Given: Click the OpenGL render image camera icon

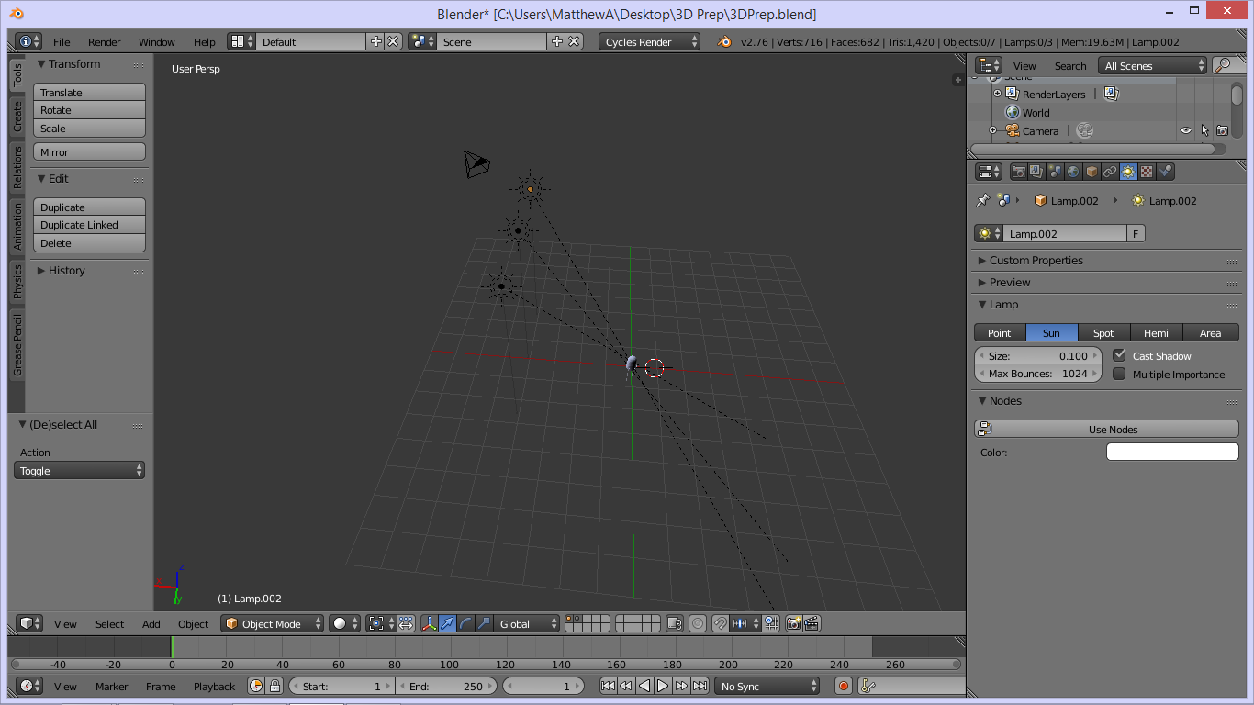Looking at the screenshot, I should (x=794, y=623).
